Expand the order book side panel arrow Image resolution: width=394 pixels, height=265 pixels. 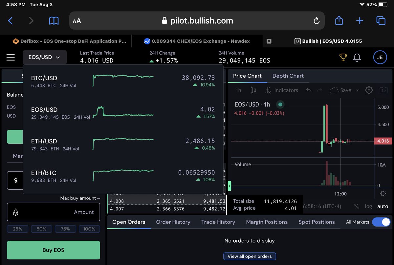pyautogui.click(x=229, y=187)
